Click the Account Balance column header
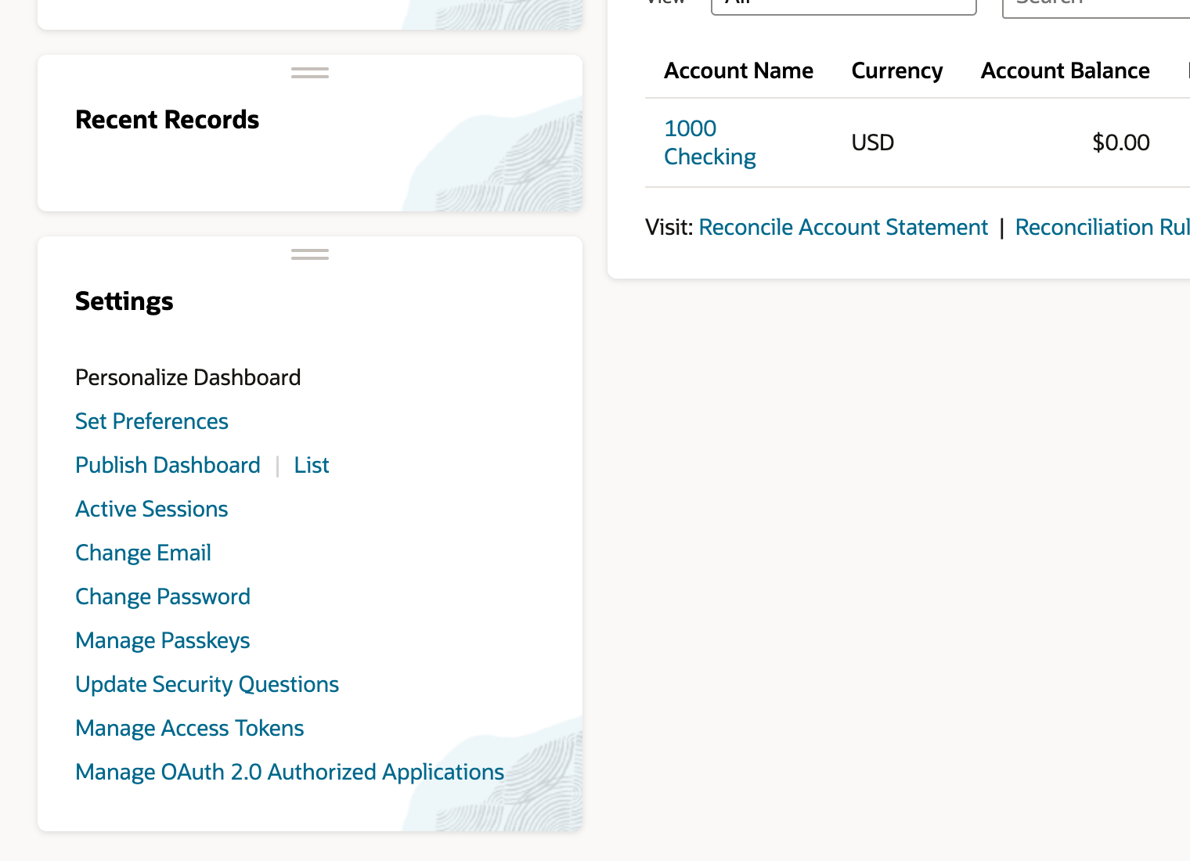This screenshot has width=1190, height=861. tap(1066, 70)
